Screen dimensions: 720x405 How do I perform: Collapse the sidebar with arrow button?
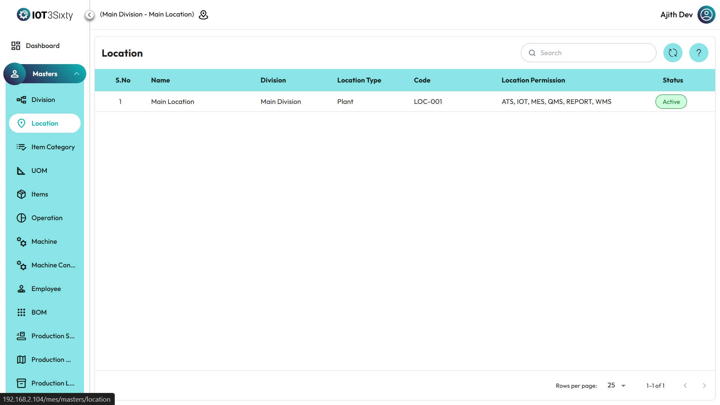[90, 15]
